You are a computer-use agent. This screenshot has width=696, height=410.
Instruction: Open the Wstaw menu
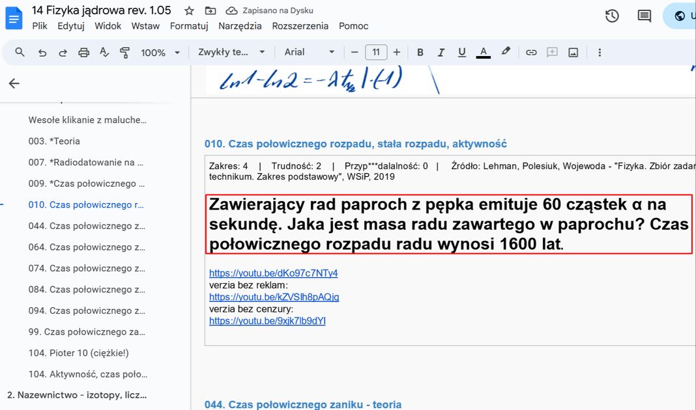pos(145,26)
